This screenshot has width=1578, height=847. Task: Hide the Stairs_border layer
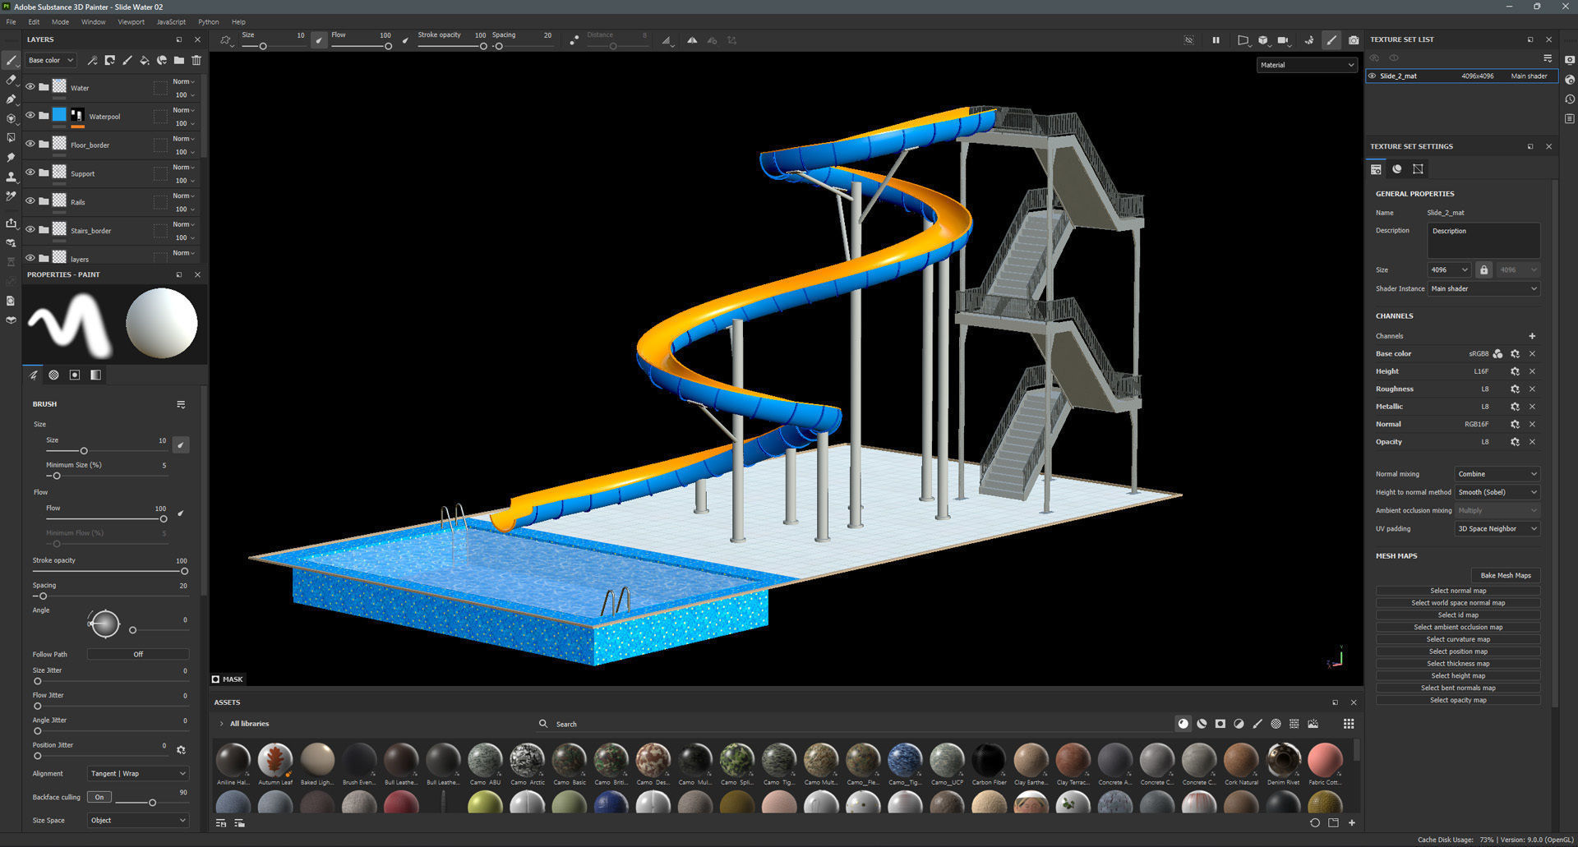[30, 229]
